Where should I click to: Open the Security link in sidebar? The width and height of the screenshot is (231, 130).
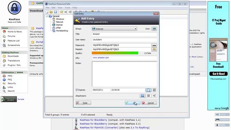(x=12, y=83)
